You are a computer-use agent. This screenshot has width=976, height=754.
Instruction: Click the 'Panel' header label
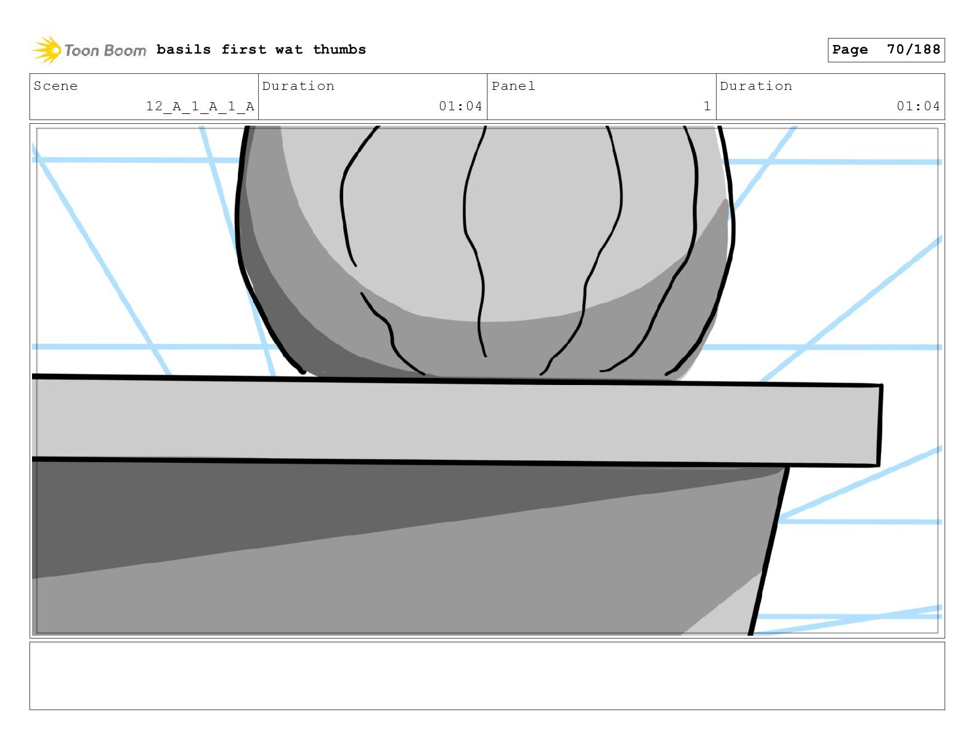(513, 86)
